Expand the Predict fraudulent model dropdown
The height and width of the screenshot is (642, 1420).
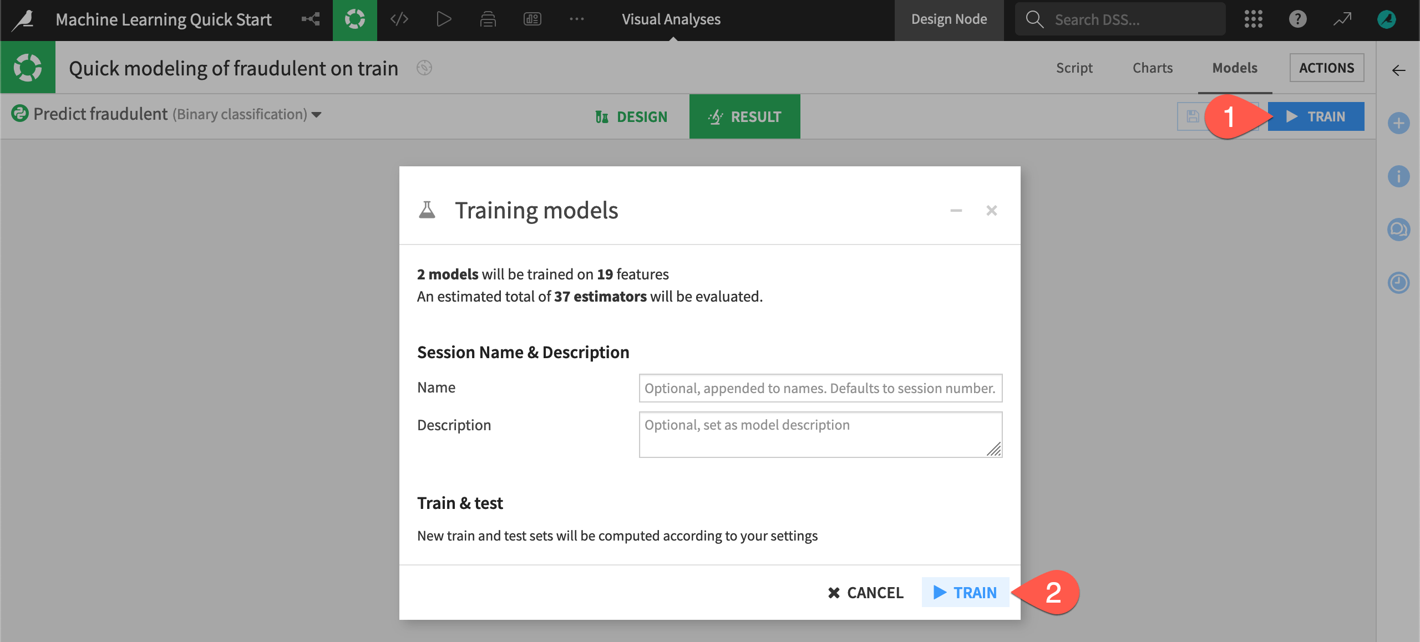tap(316, 115)
